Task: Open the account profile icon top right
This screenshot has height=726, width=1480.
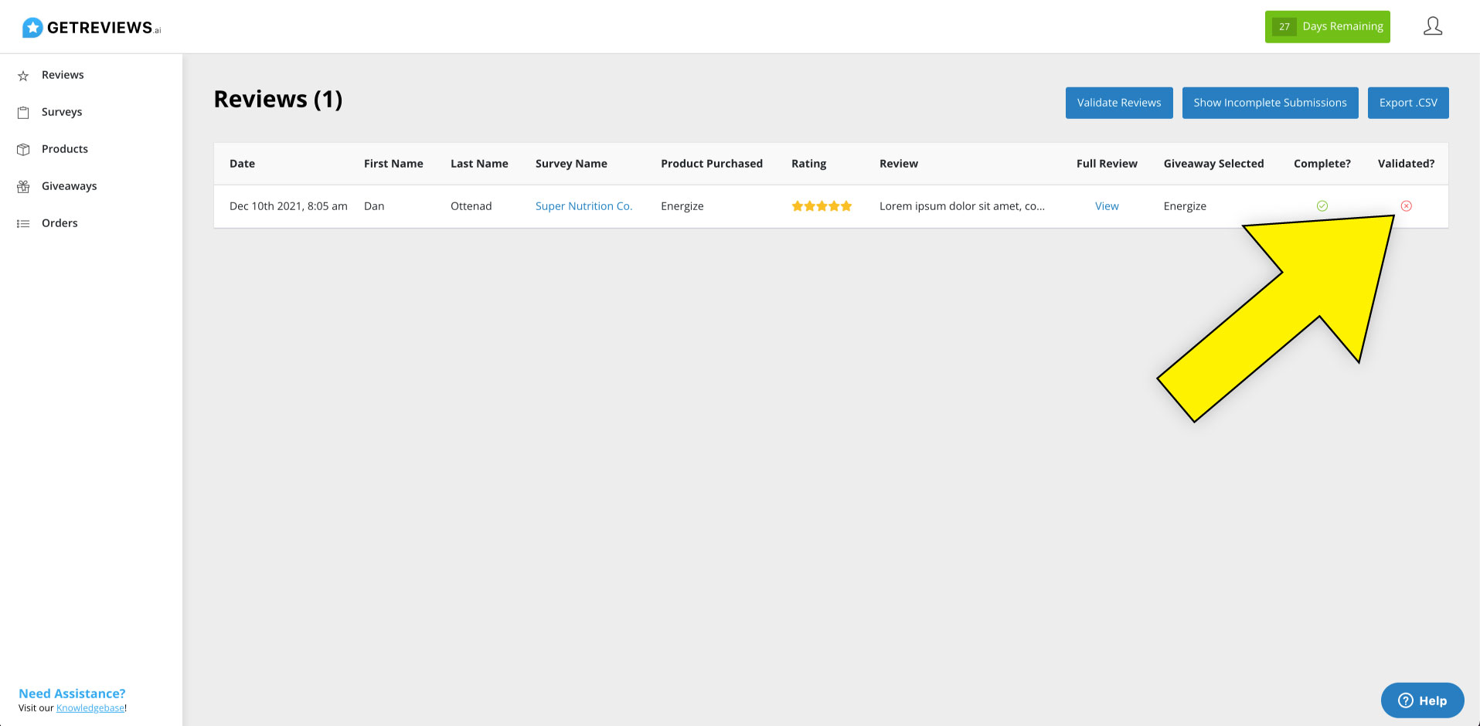Action: pos(1432,25)
